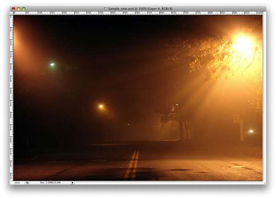The image size is (276, 198).
Task: Click the horizontal ruler along the top
Action: pyautogui.click(x=138, y=13)
